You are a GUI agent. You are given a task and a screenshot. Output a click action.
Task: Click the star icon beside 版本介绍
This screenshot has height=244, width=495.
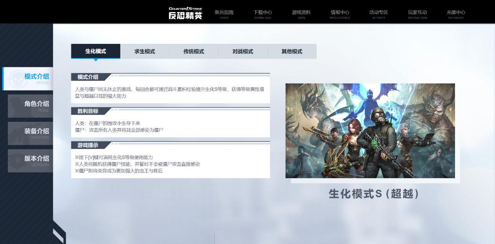[18, 160]
